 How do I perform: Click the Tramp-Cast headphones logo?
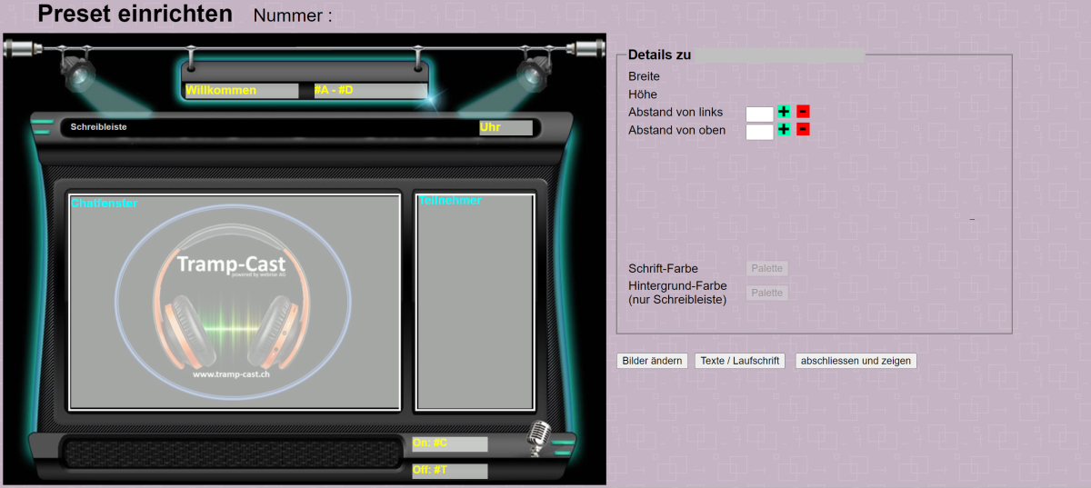point(232,303)
